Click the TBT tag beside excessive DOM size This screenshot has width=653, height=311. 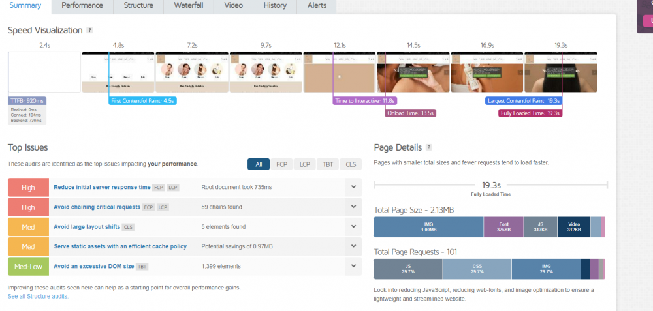click(142, 267)
